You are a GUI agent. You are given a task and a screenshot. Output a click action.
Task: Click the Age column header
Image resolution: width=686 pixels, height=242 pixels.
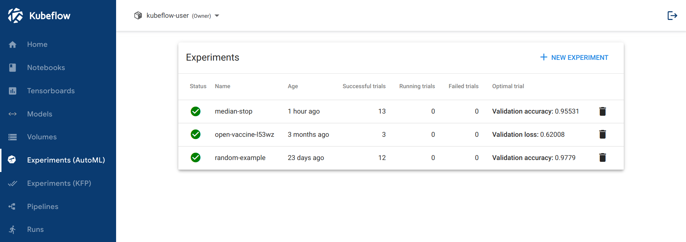pyautogui.click(x=293, y=86)
